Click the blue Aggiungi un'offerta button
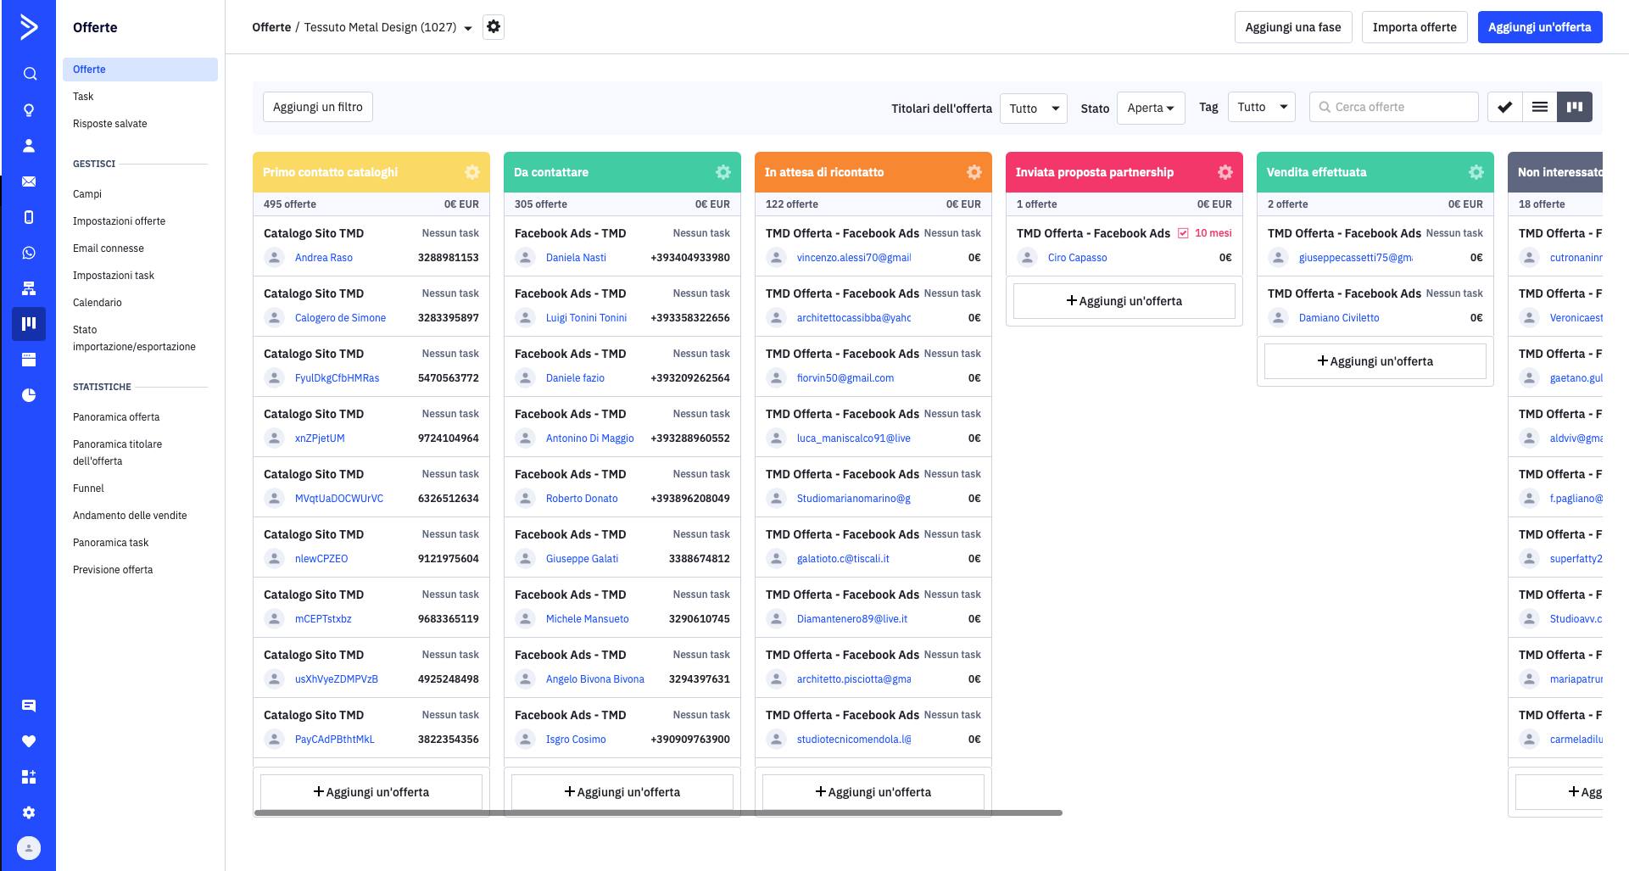Screen dimensions: 1629x871 [x=1539, y=27]
